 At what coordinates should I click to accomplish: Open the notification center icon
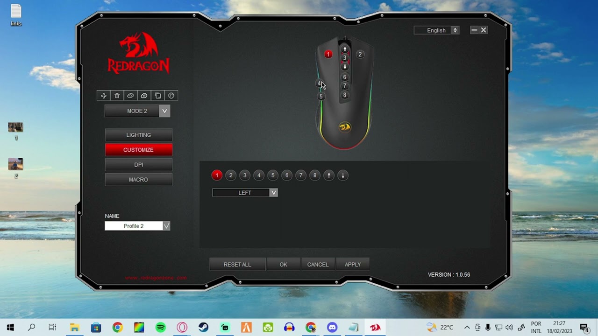(584, 328)
